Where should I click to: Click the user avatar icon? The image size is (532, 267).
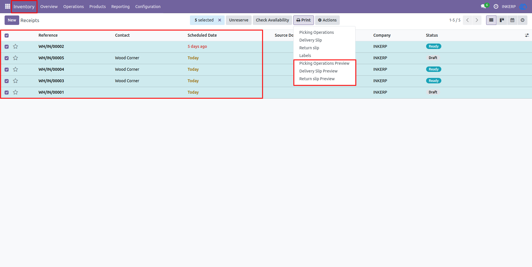pos(523,6)
